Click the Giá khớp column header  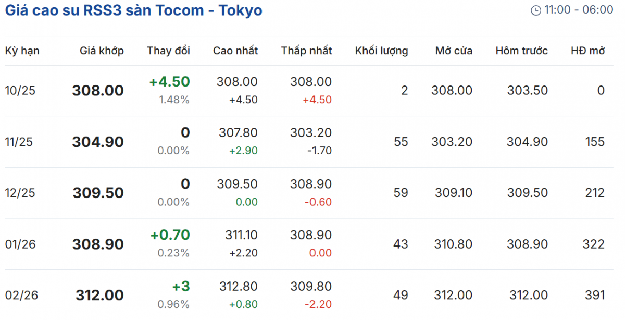pyautogui.click(x=102, y=51)
